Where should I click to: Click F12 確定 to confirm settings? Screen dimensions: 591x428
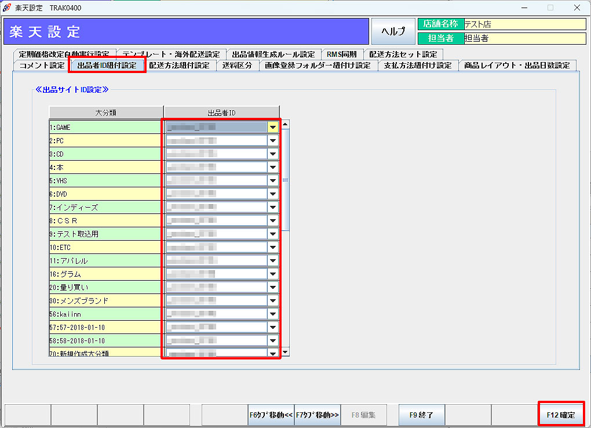(x=561, y=415)
